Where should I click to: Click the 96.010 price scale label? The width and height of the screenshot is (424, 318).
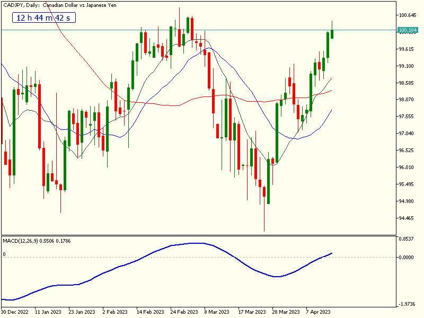pyautogui.click(x=407, y=167)
